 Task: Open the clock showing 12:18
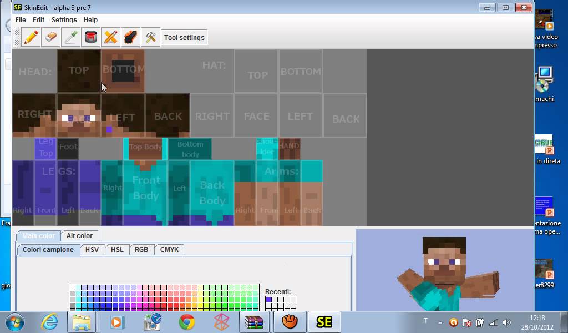(537, 322)
